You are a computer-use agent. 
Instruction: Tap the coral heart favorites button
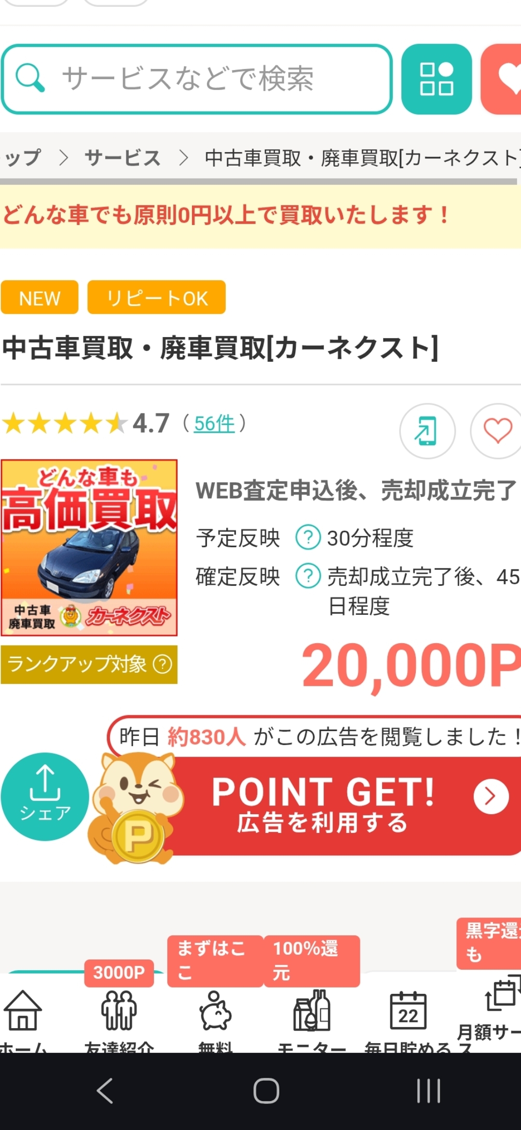click(501, 79)
